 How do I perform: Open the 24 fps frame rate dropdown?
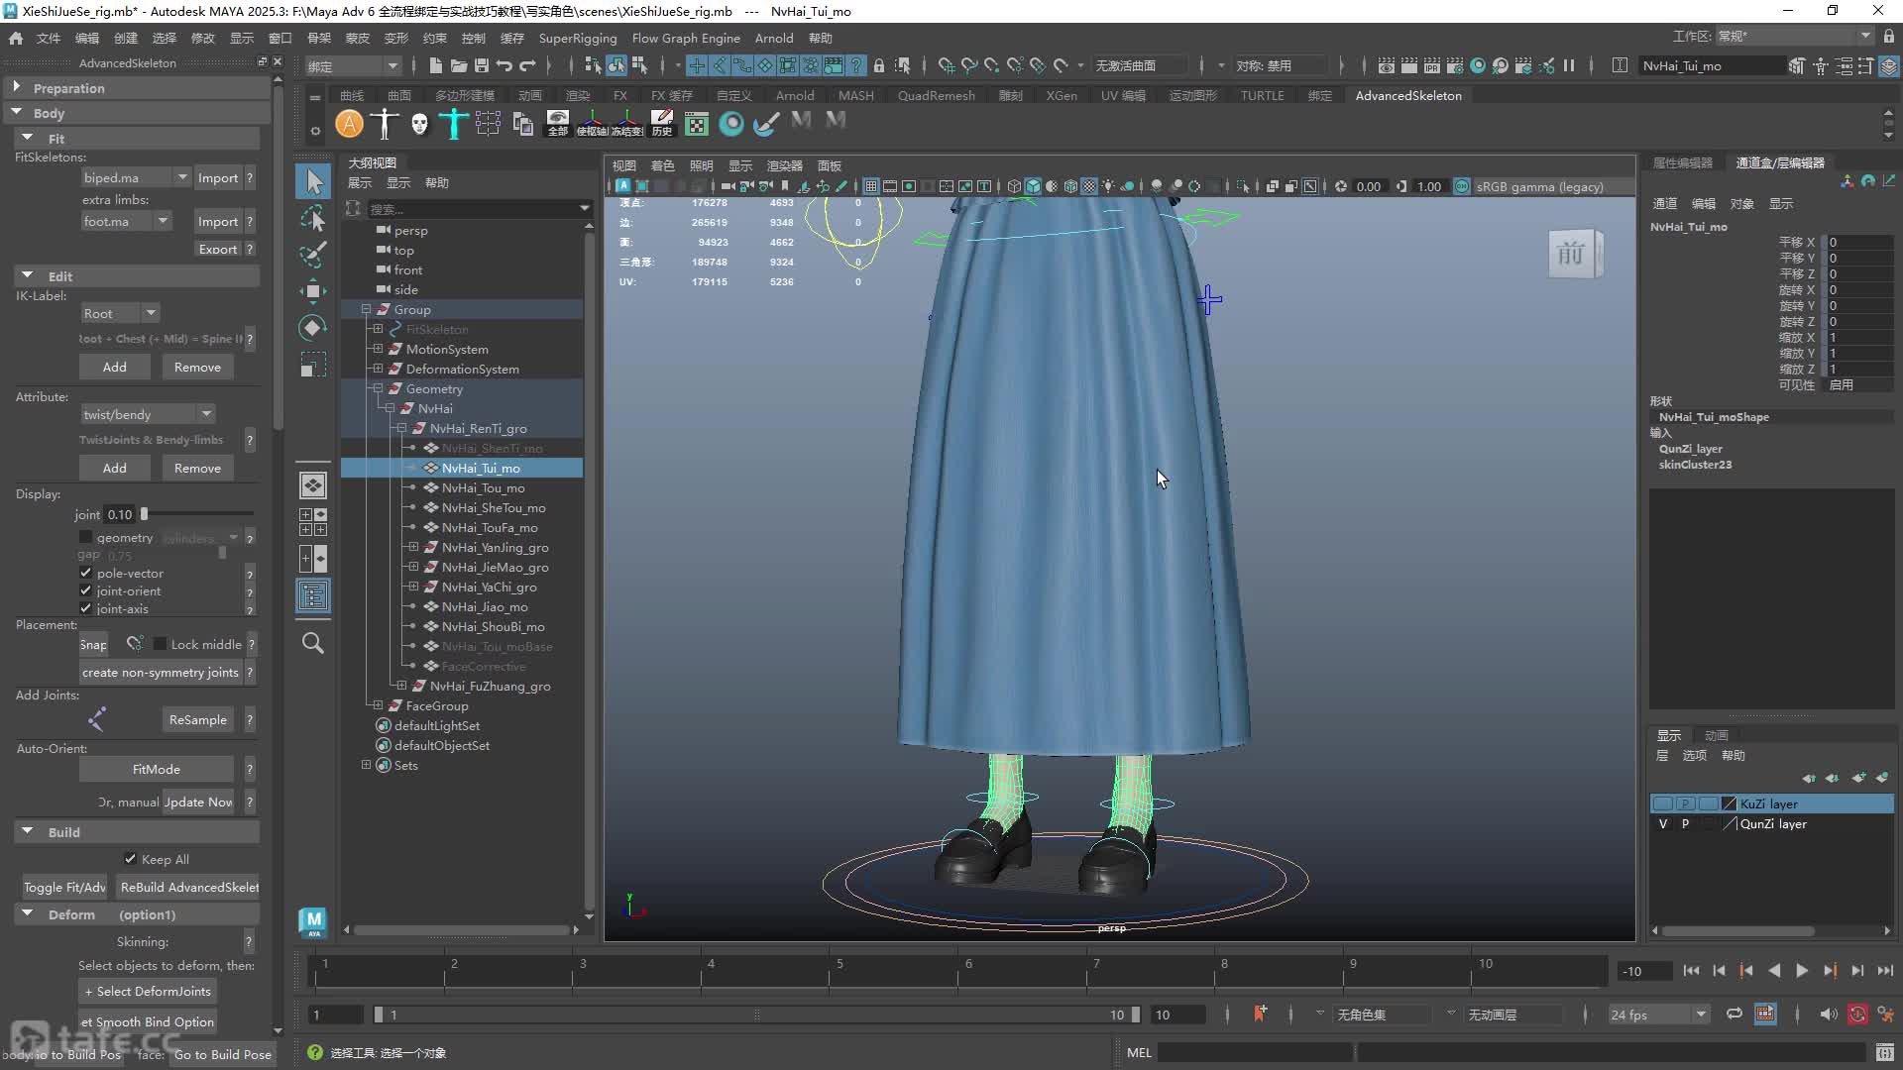[1658, 1015]
